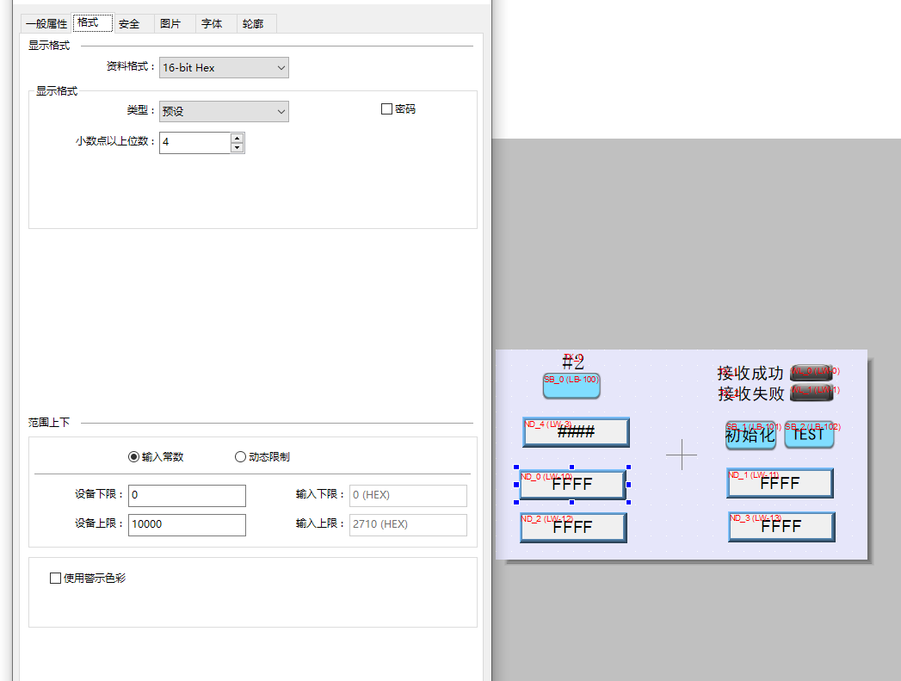This screenshot has width=901, height=681.
Task: Select the ND_3 (LW-13) numeric object
Action: (x=781, y=527)
